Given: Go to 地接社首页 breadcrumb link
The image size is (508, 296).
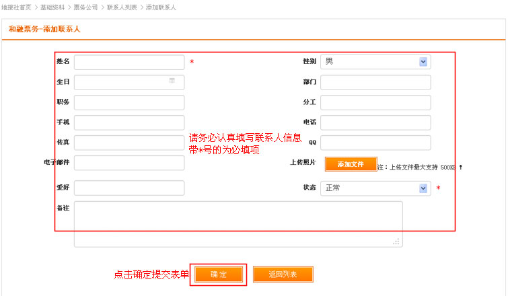Looking at the screenshot, I should [x=16, y=7].
